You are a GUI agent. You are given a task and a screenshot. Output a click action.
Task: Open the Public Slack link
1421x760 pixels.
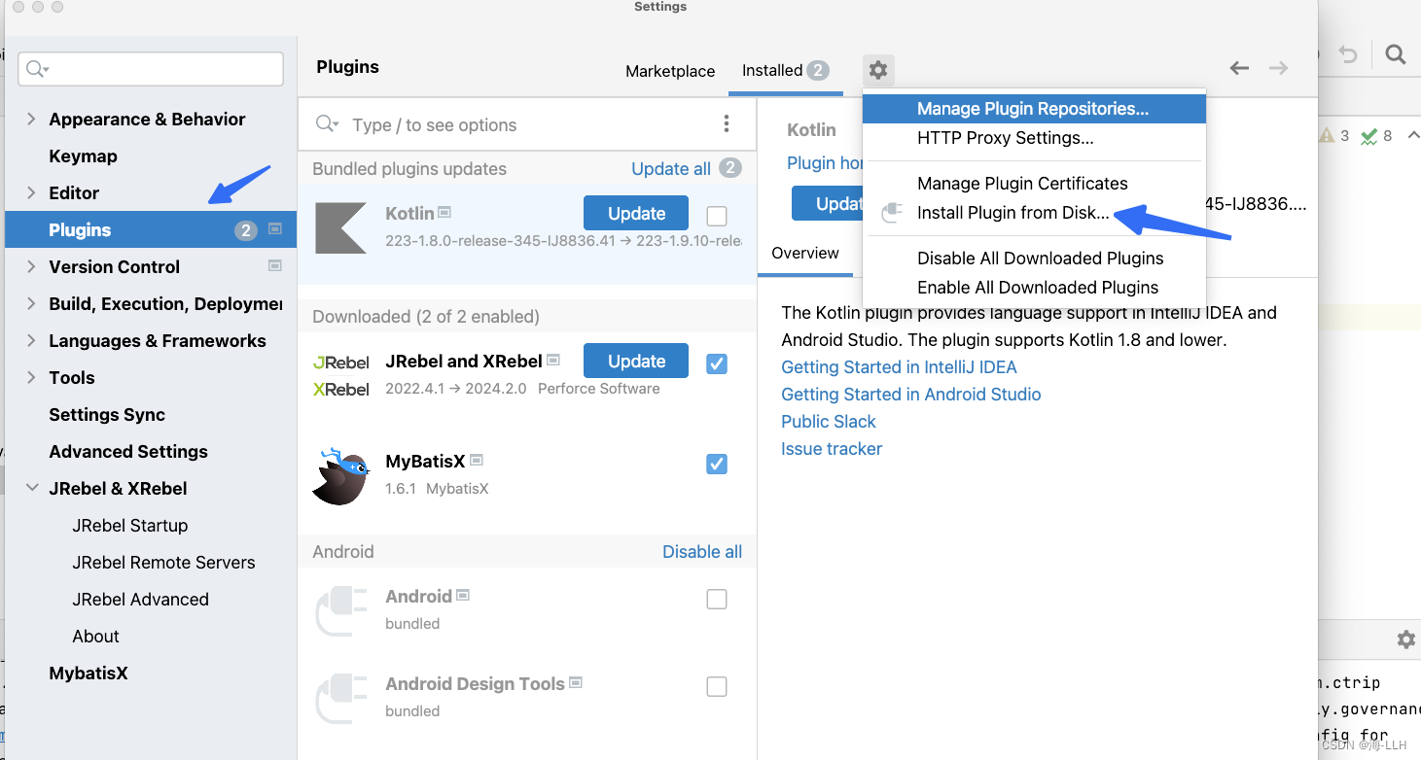[x=829, y=422]
